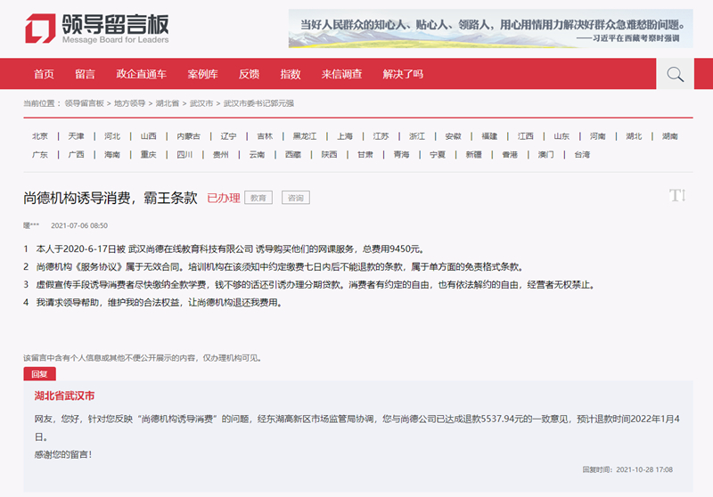Click the 教育 category tag
The width and height of the screenshot is (713, 497).
coord(258,198)
